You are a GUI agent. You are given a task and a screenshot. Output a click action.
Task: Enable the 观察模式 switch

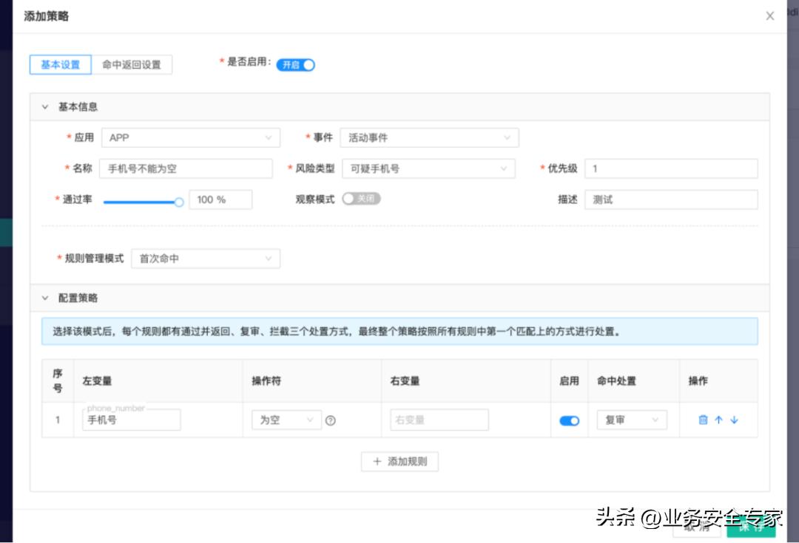click(x=363, y=199)
